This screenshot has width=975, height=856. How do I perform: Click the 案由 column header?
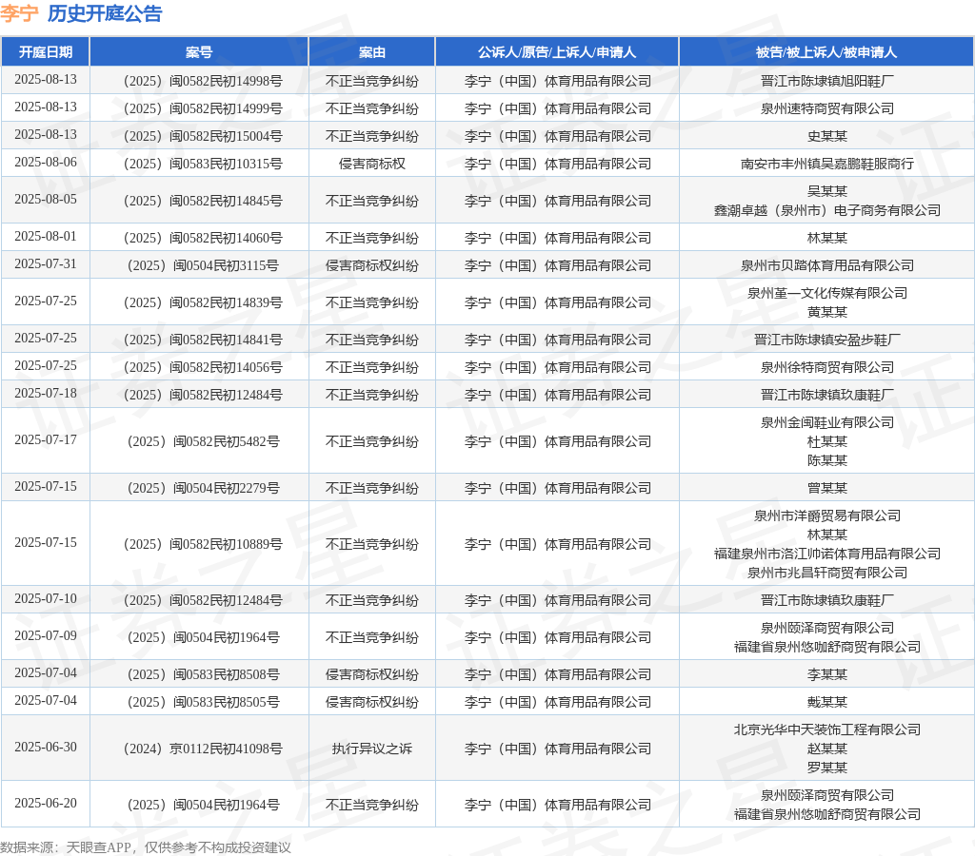372,52
